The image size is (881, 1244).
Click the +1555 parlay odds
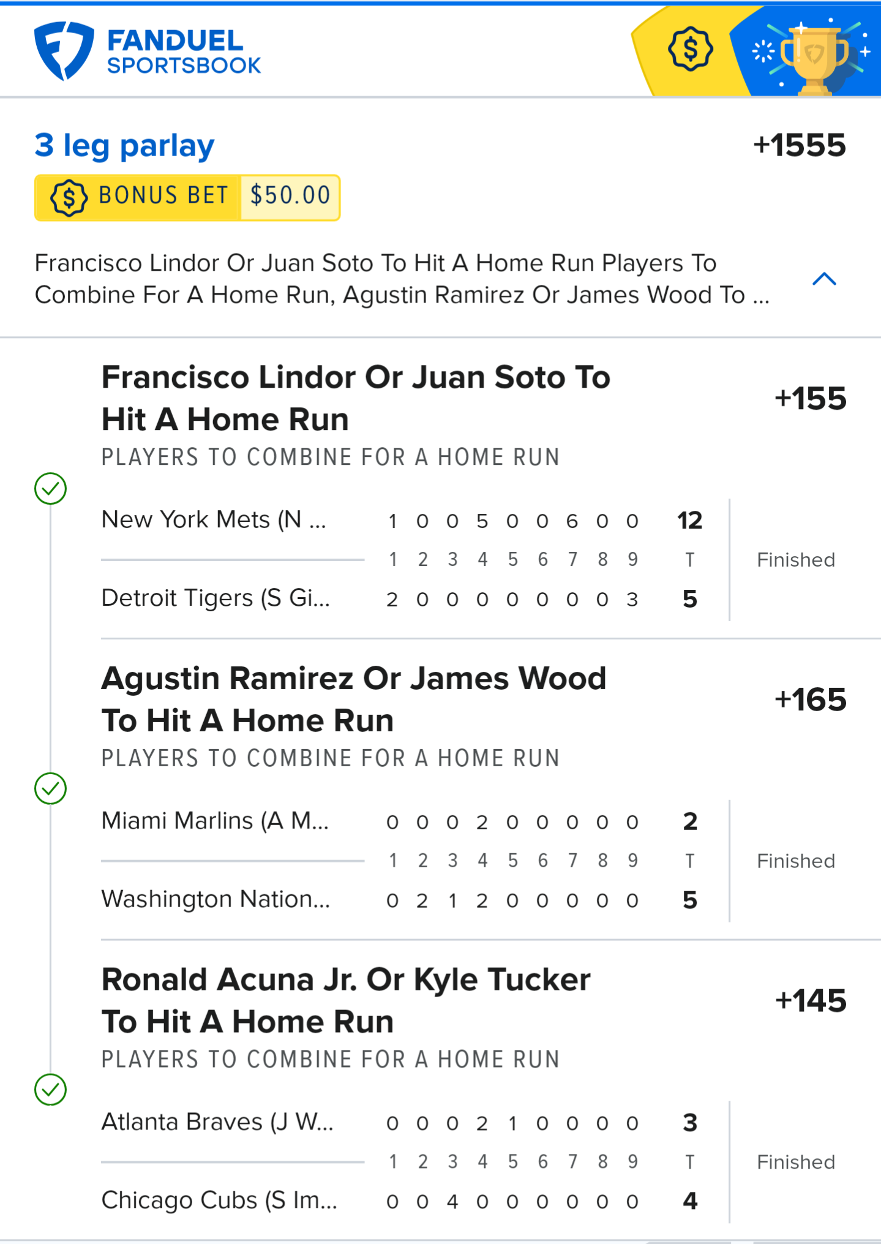pos(799,146)
